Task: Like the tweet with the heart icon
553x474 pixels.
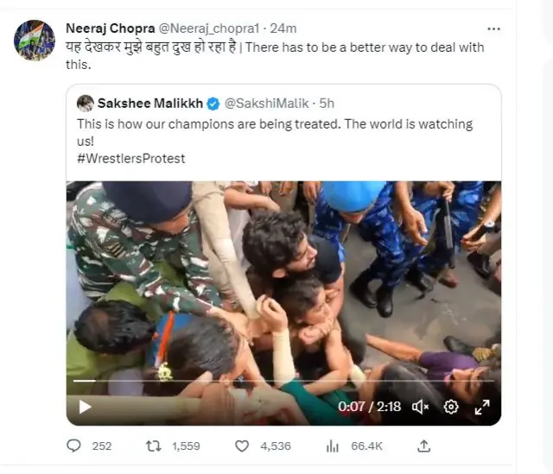Action: pyautogui.click(x=243, y=446)
